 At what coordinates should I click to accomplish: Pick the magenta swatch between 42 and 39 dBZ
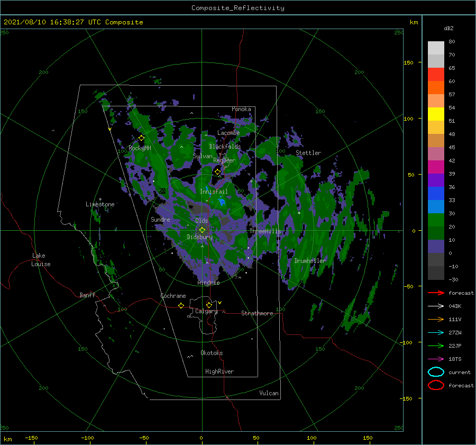pyautogui.click(x=436, y=167)
